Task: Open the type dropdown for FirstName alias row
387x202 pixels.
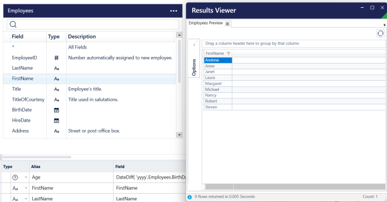Action: [26, 188]
